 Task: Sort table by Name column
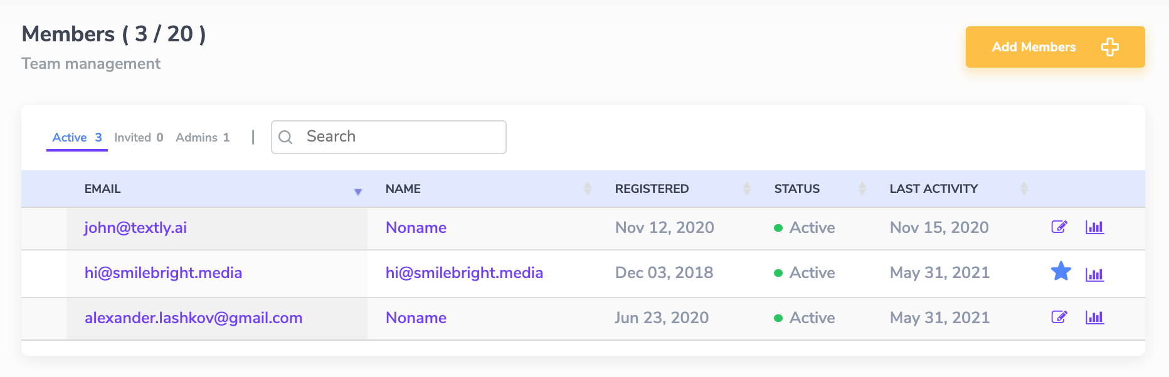[x=587, y=189]
